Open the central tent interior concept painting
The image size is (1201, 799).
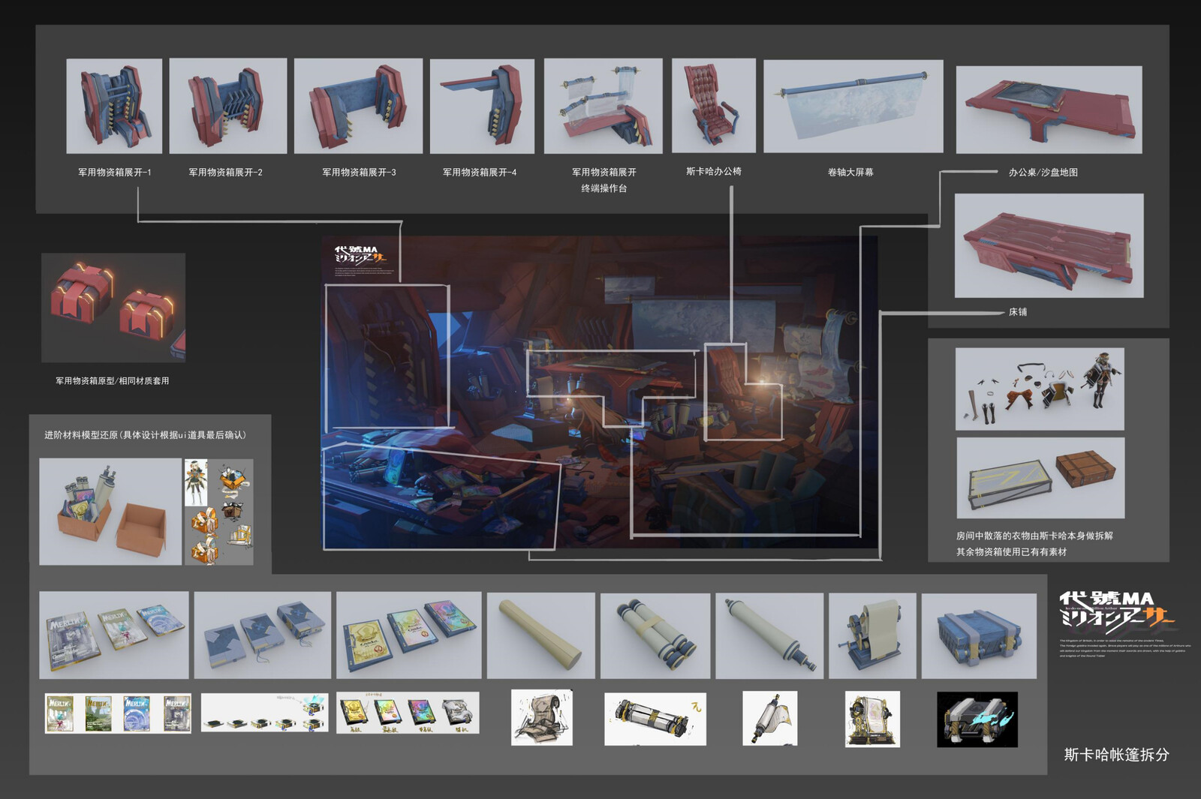point(600,392)
